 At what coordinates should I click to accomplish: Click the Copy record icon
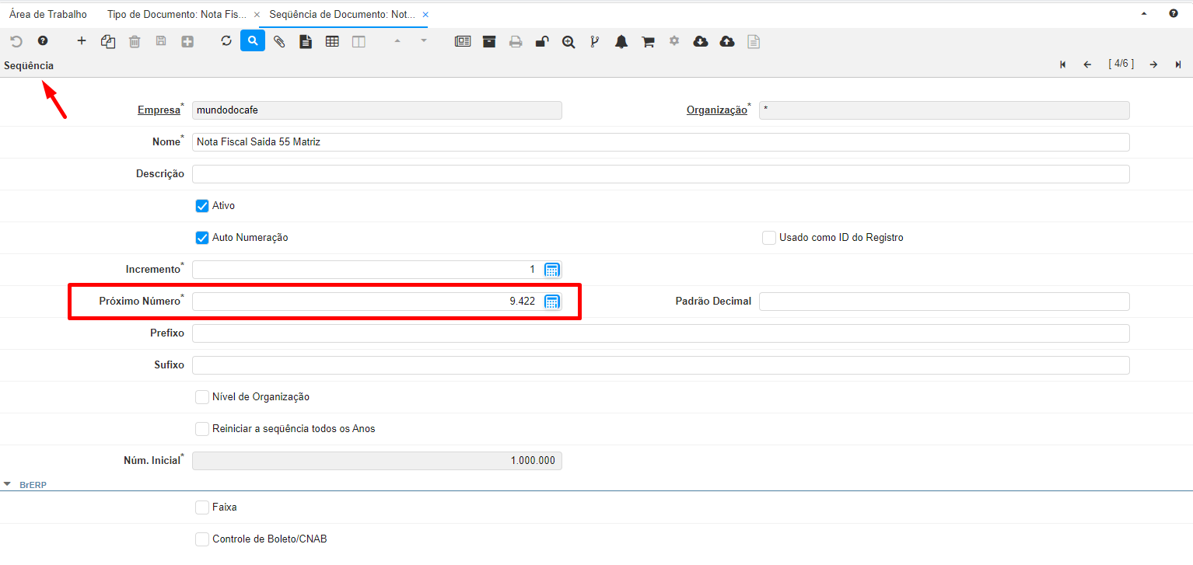[x=108, y=41]
